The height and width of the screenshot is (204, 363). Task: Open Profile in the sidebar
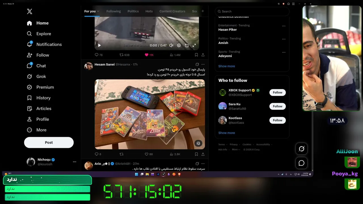tap(38, 119)
